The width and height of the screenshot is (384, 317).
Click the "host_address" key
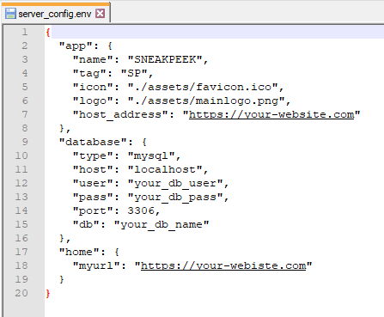[x=120, y=114]
